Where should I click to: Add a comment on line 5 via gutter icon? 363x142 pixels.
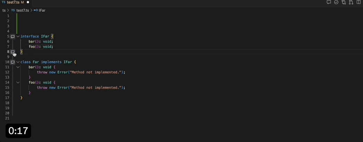tap(13, 36)
